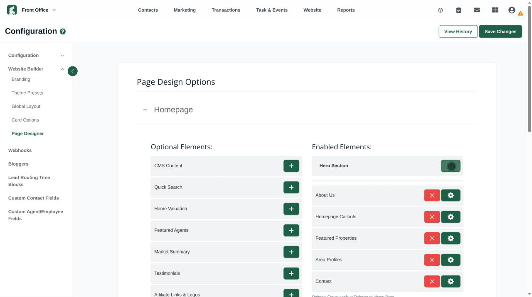The image size is (532, 297).
Task: Open Webhooks in sidebar
Action: pos(20,150)
